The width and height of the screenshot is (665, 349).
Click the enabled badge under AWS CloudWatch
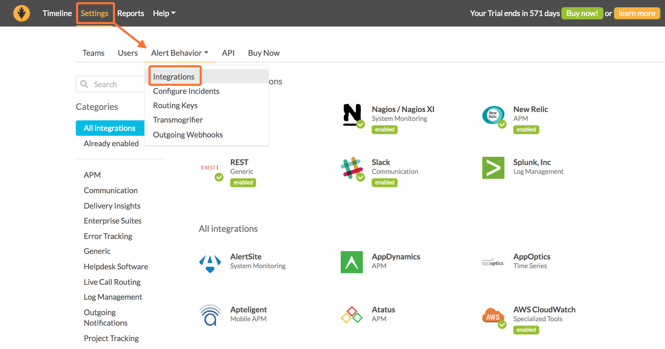pyautogui.click(x=526, y=330)
